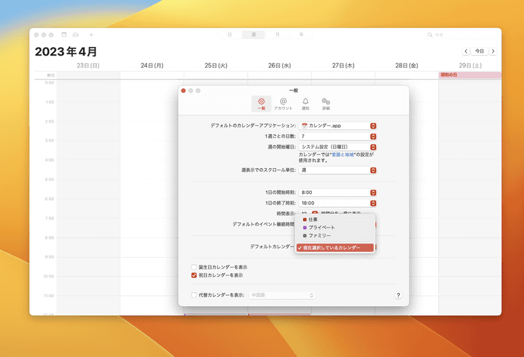The width and height of the screenshot is (524, 357).
Task: Open the 週の開始曜日 dropdown
Action: click(337, 147)
